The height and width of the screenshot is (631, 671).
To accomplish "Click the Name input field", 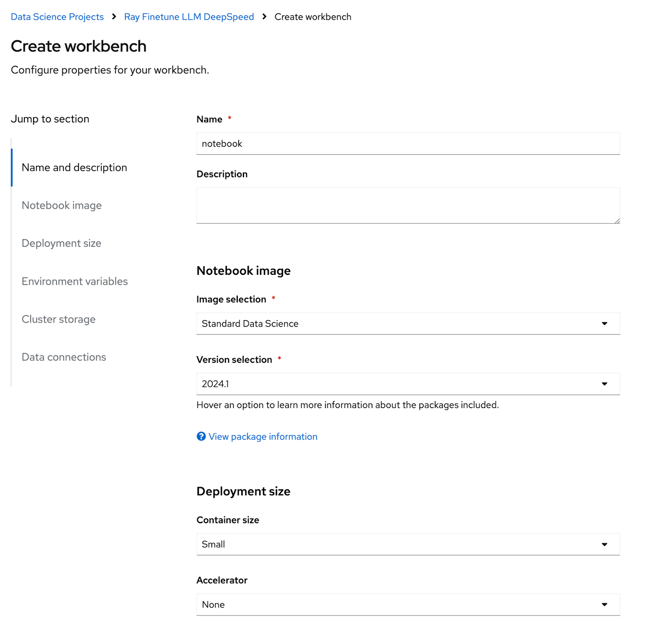I will tap(408, 144).
